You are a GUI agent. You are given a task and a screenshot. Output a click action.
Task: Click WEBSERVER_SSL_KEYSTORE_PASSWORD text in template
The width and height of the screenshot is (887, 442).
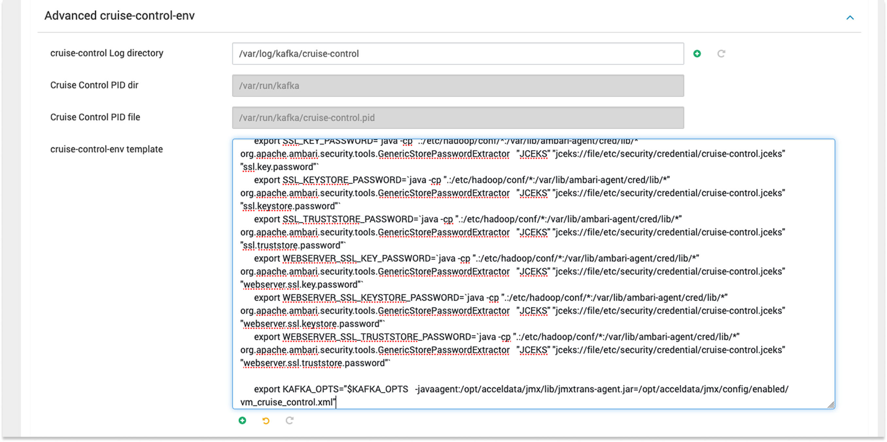pyautogui.click(x=373, y=298)
